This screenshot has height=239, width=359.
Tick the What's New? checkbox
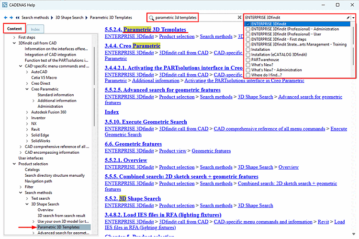pyautogui.click(x=248, y=65)
